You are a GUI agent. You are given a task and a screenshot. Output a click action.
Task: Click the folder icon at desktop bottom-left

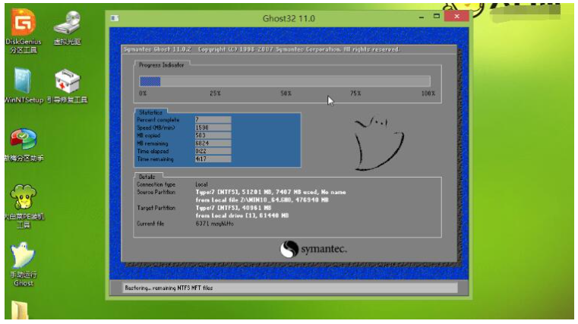[x=21, y=312]
